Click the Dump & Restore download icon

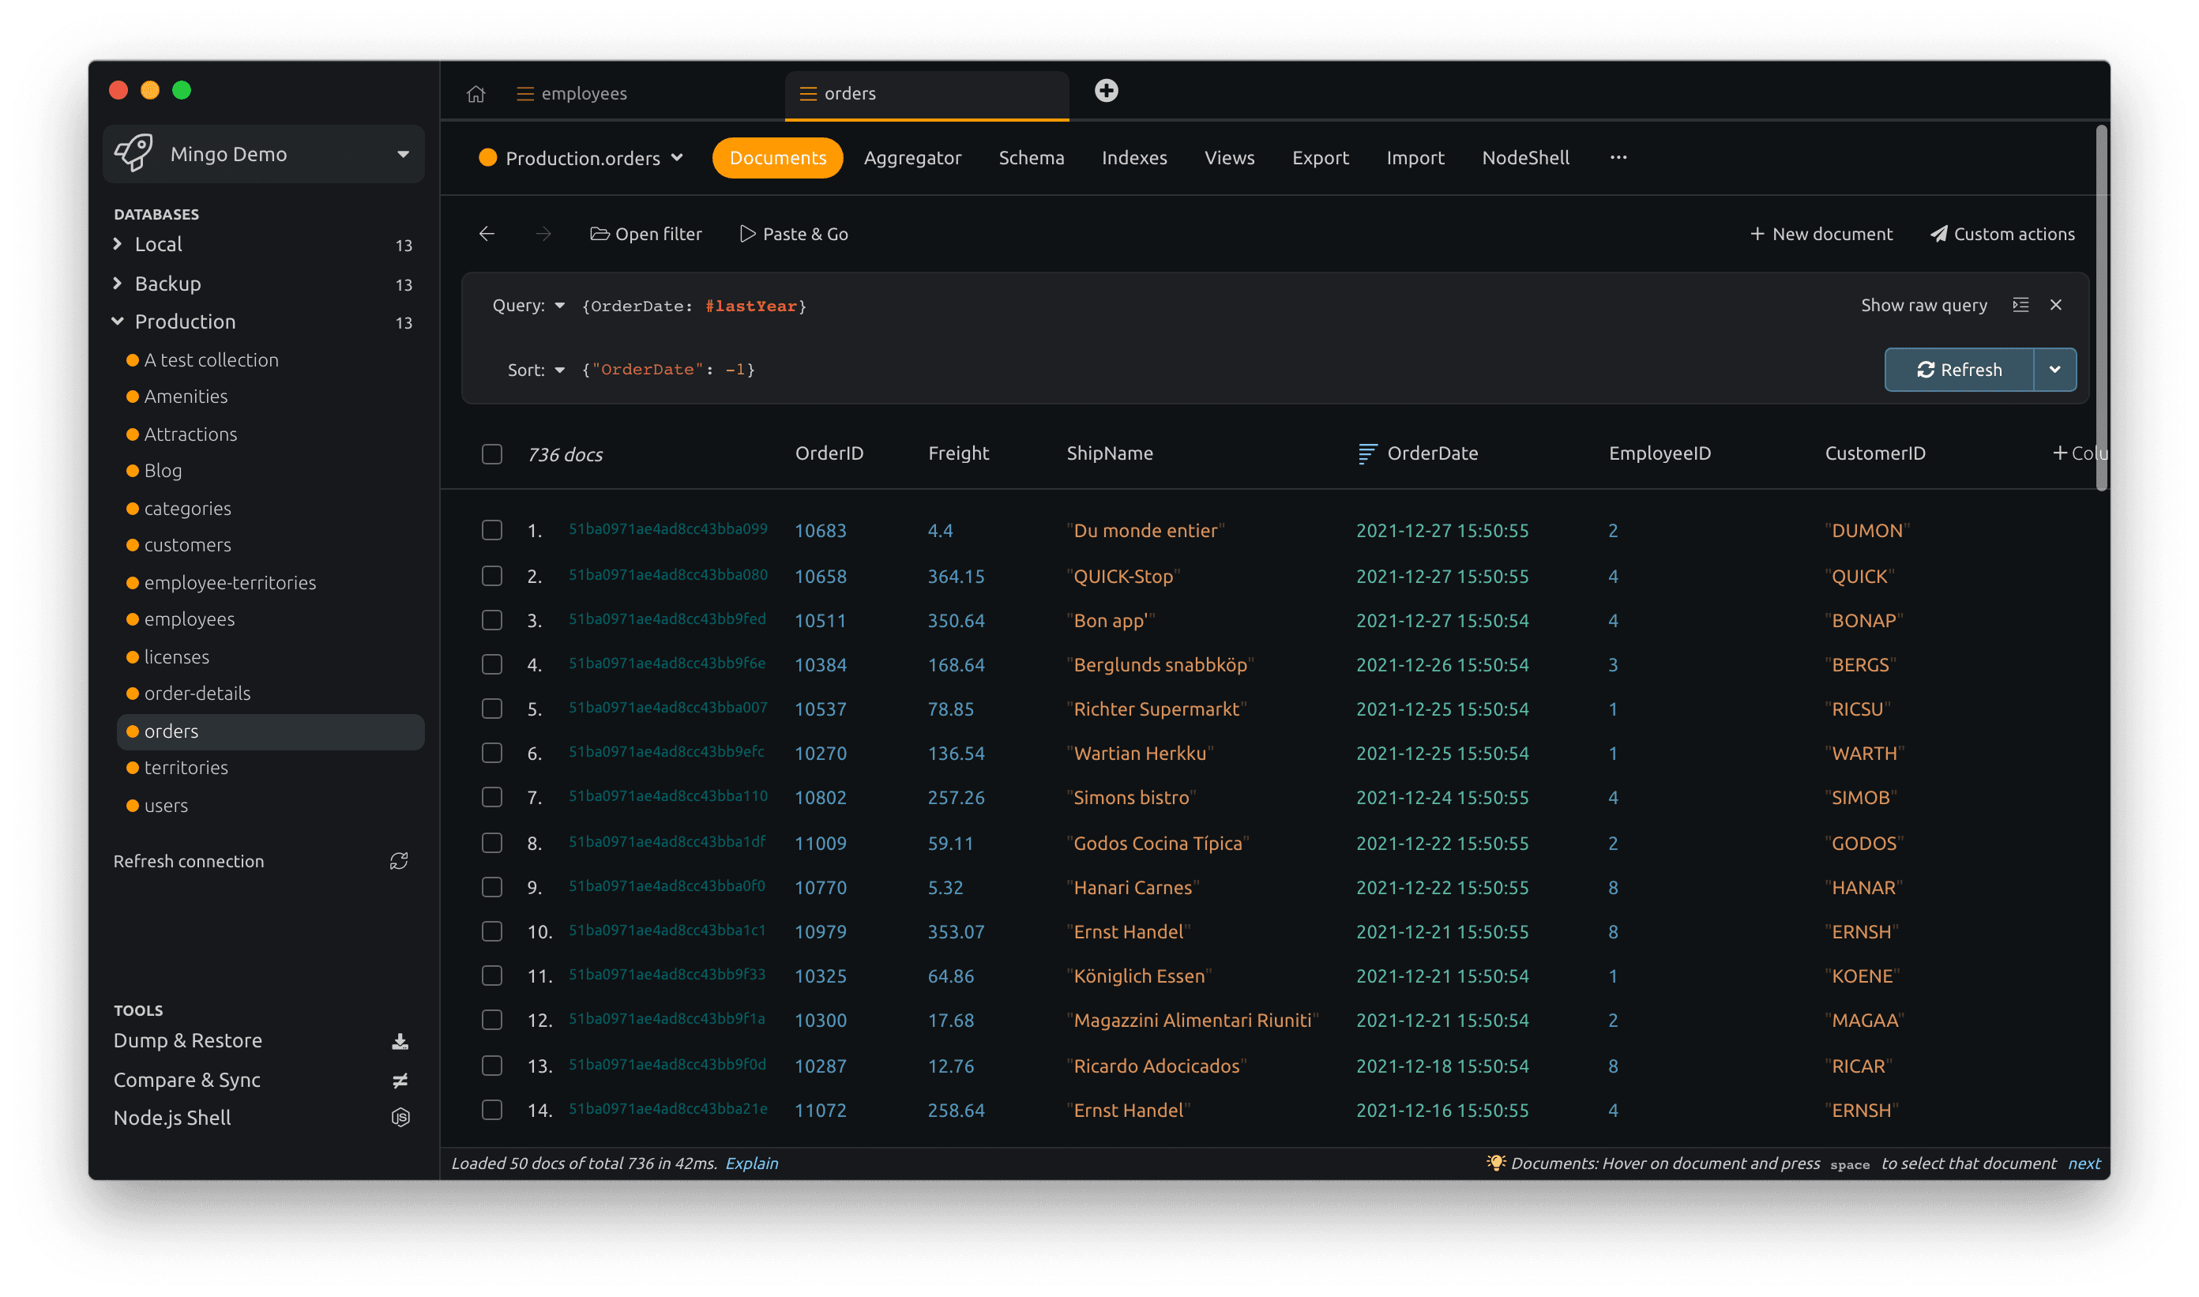click(x=400, y=1040)
